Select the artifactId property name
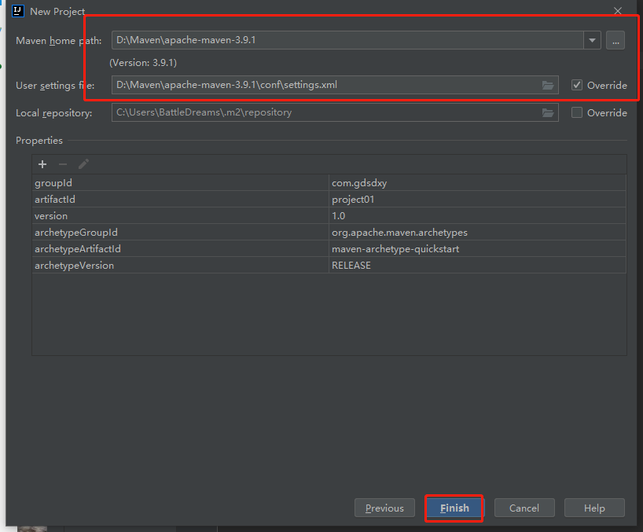Image resolution: width=643 pixels, height=532 pixels. [55, 200]
